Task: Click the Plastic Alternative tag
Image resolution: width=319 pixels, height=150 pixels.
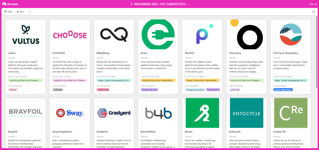Action: point(283,90)
